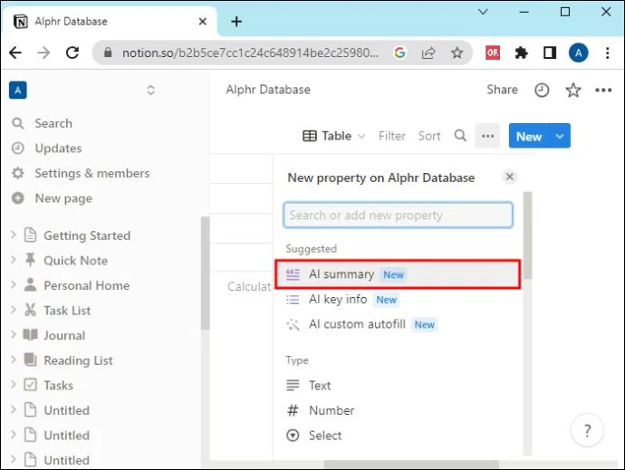This screenshot has width=625, height=470.
Task: Click the Alphr Database breadcrumb title
Action: [x=268, y=90]
